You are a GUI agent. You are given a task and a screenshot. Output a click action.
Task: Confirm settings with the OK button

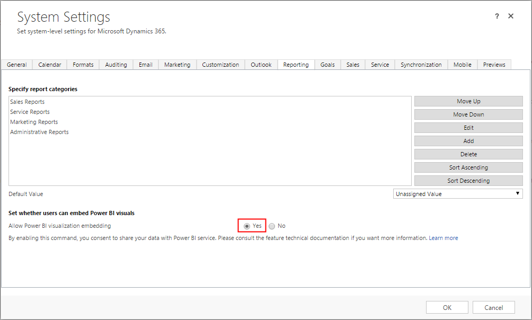447,307
